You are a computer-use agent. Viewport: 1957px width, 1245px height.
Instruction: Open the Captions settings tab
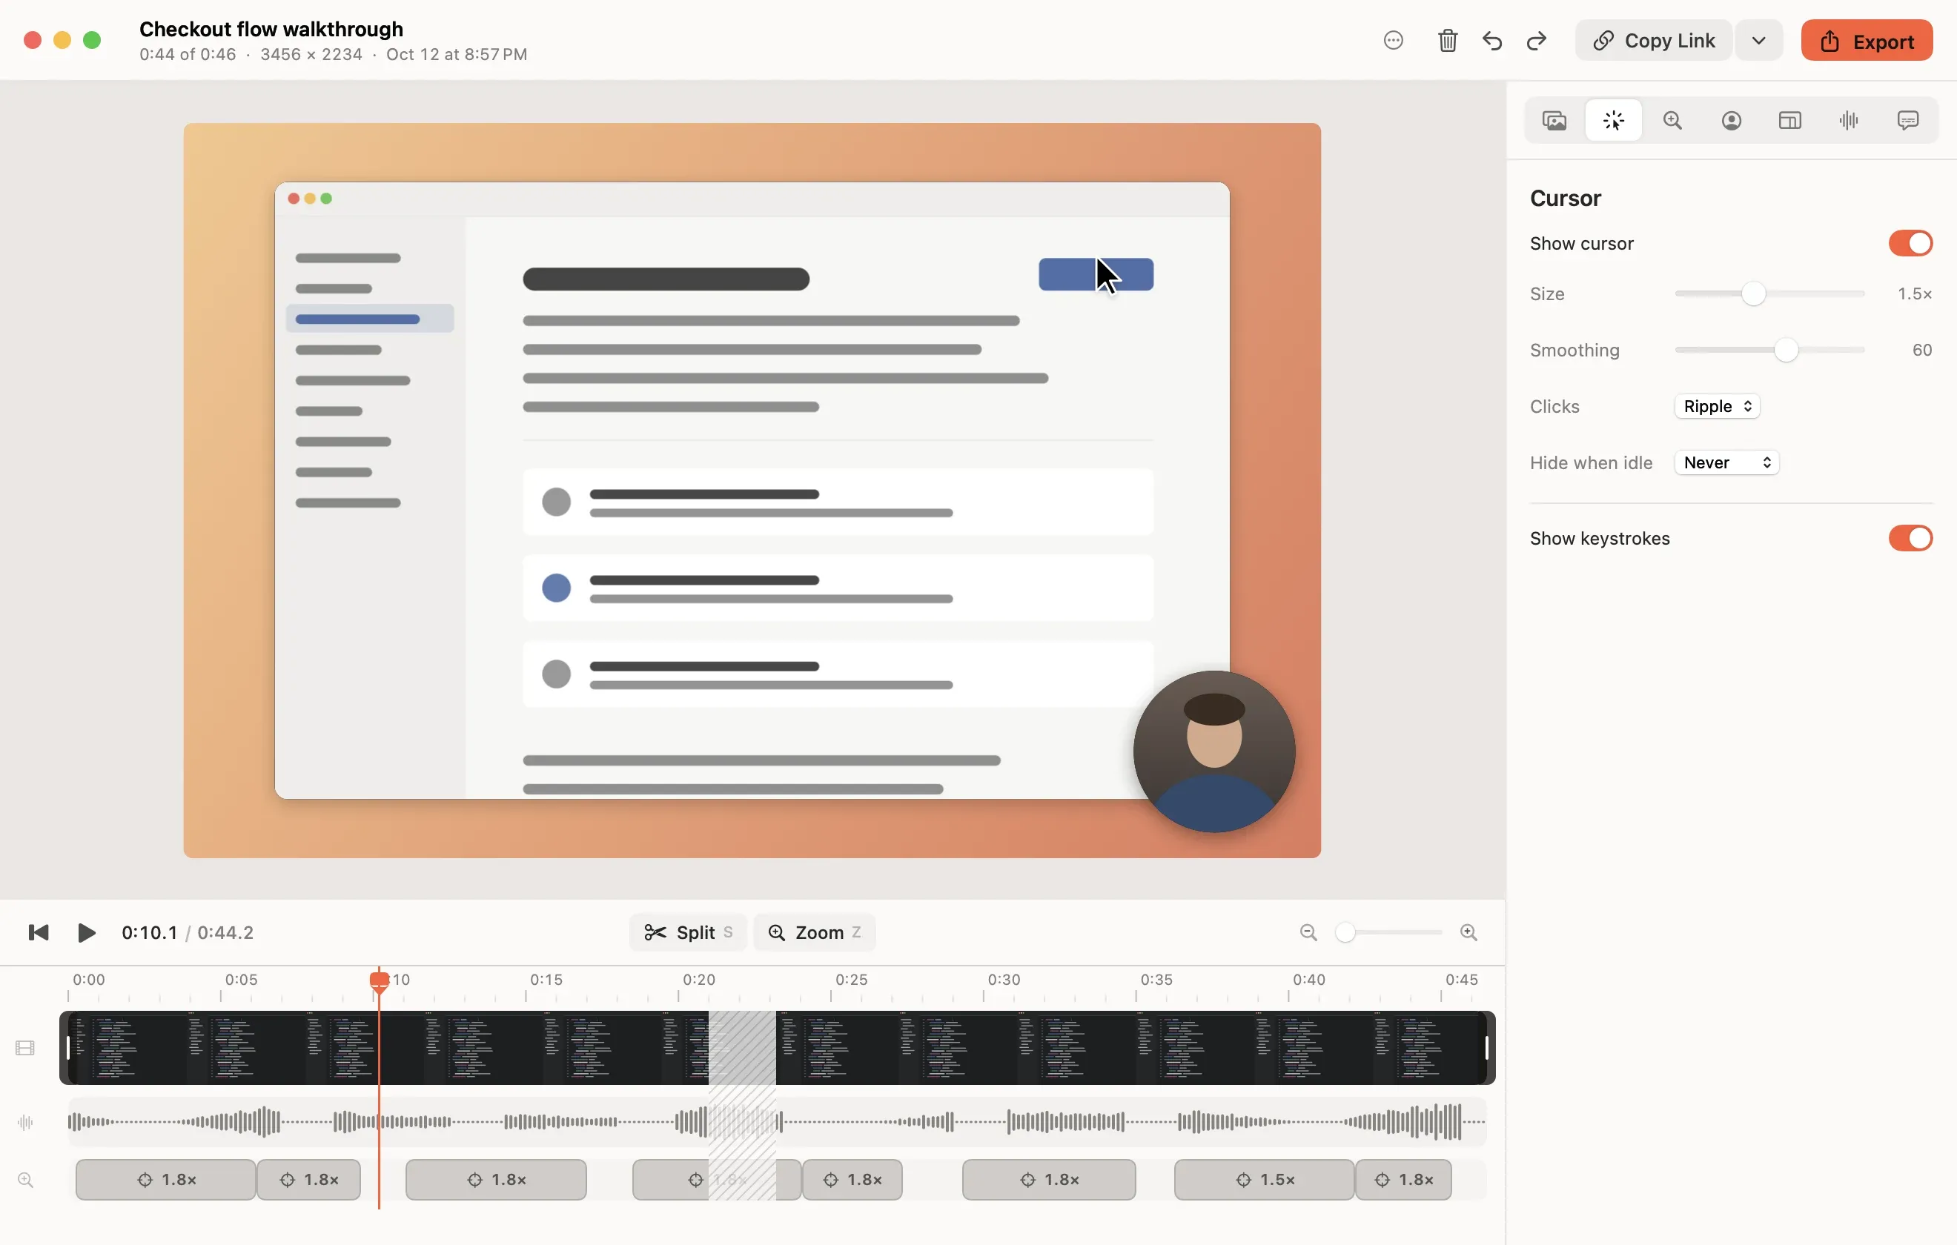(x=1907, y=120)
